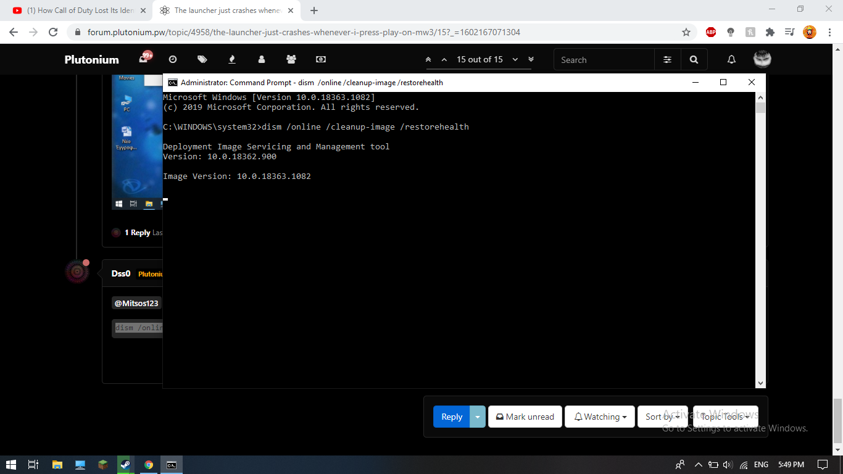Show hidden system tray icons chevron
The width and height of the screenshot is (843, 474).
698,465
